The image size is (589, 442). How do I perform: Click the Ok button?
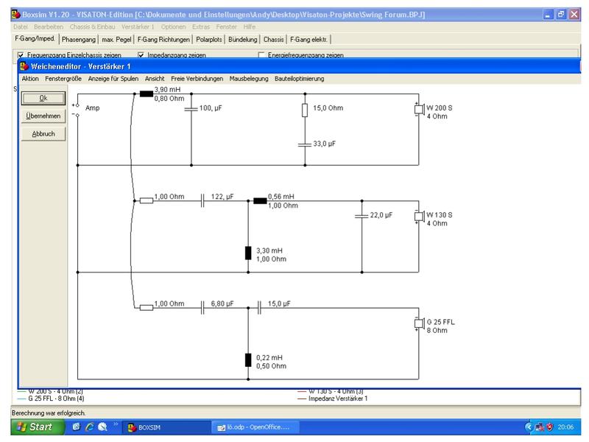tap(43, 98)
